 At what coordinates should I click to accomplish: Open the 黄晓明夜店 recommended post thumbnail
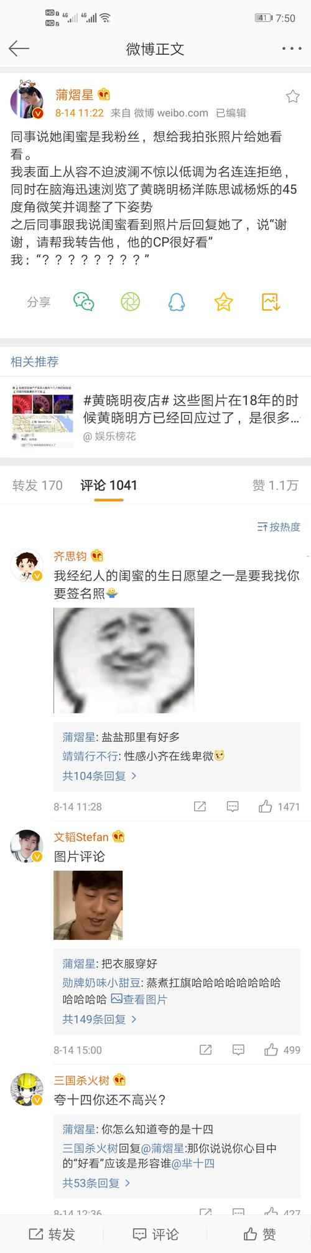point(42,417)
